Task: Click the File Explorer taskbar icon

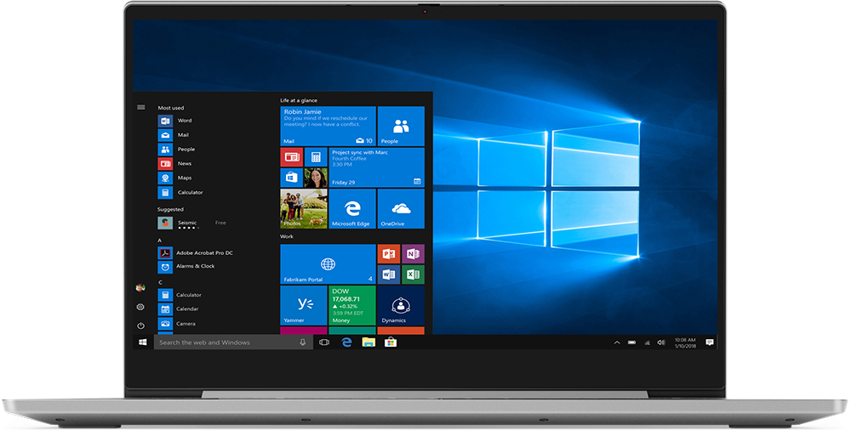Action: 368,342
